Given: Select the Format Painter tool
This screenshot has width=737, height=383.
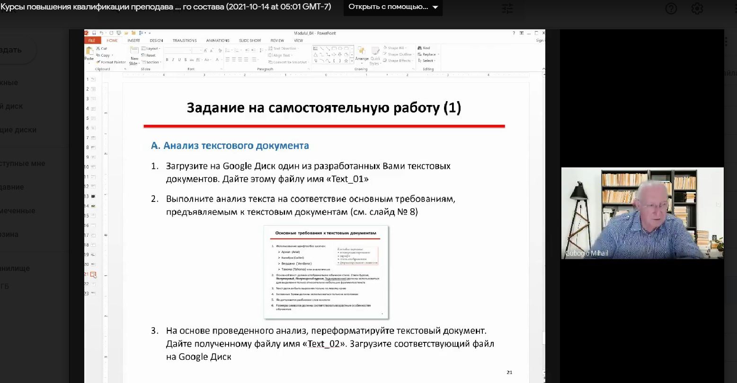Looking at the screenshot, I should [111, 62].
